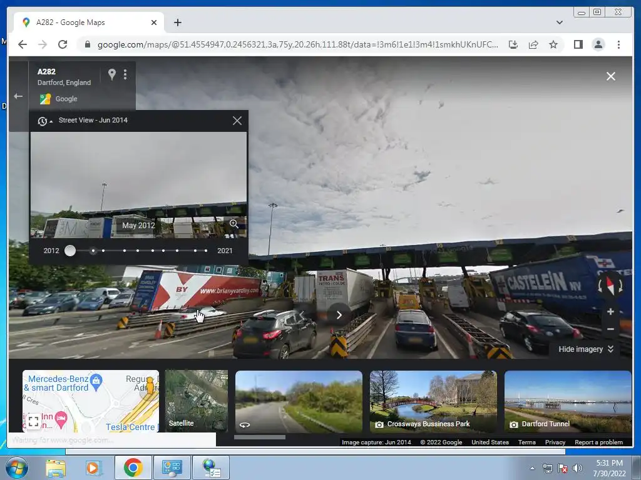Click the thumbnail strip horizontal scrollbar
641x480 pixels.
click(260, 437)
